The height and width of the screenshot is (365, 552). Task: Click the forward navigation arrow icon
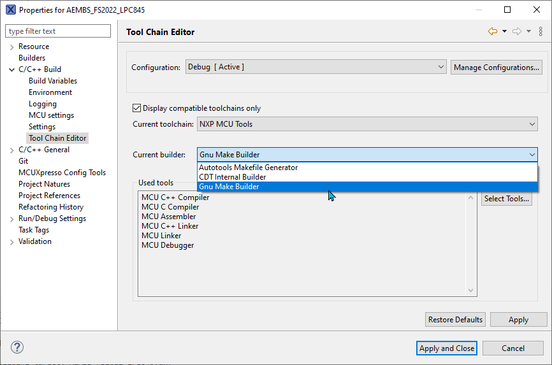517,31
